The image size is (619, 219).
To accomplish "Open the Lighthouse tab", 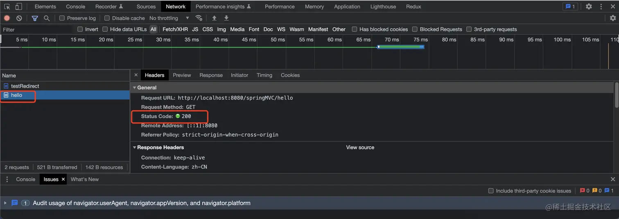I will [383, 7].
